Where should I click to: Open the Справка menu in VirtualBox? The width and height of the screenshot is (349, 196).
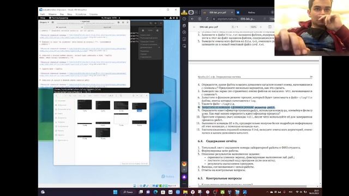click(93, 14)
